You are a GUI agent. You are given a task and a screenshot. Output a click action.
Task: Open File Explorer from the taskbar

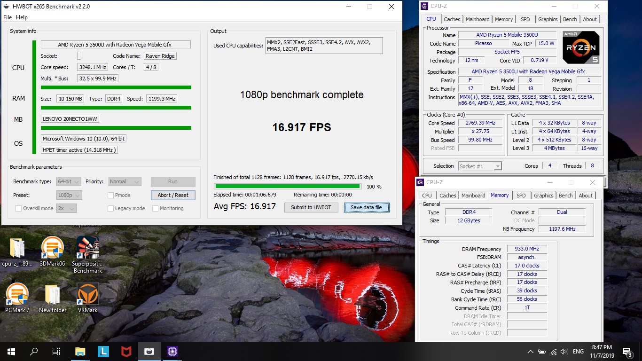[x=81, y=351]
